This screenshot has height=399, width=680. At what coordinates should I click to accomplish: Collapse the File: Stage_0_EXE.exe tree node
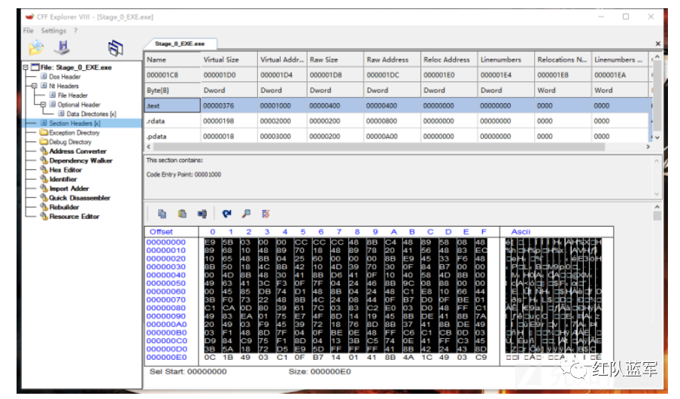point(26,67)
